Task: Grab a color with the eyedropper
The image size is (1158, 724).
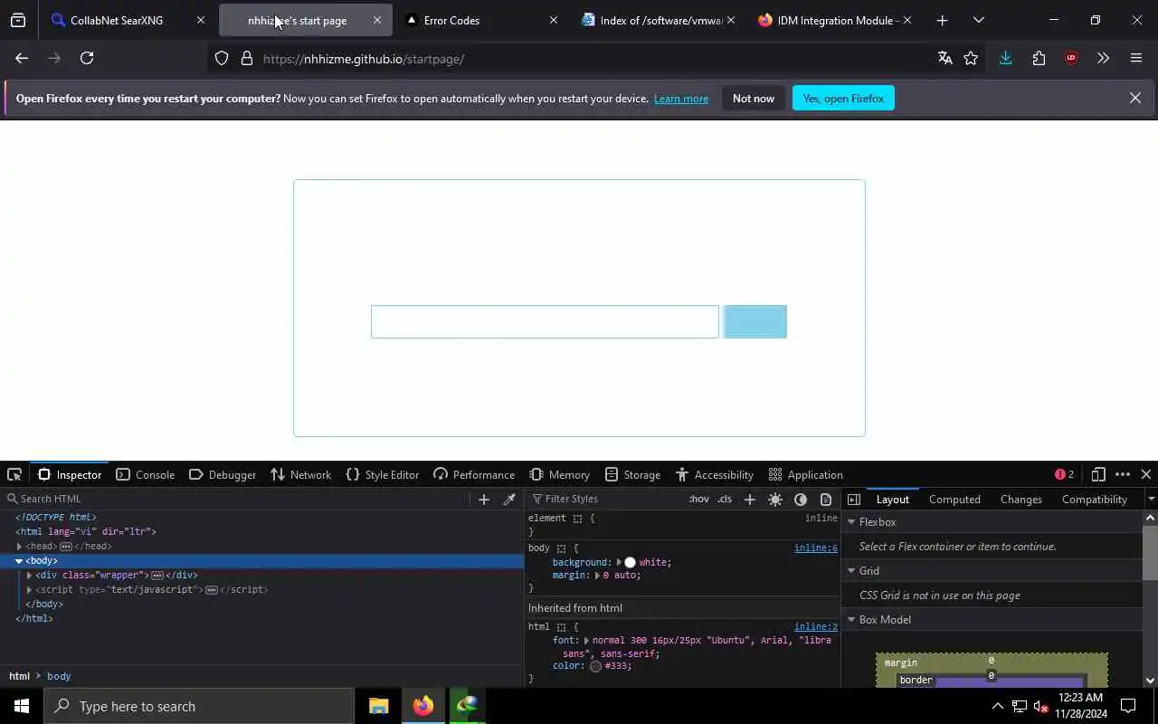Action: [509, 499]
